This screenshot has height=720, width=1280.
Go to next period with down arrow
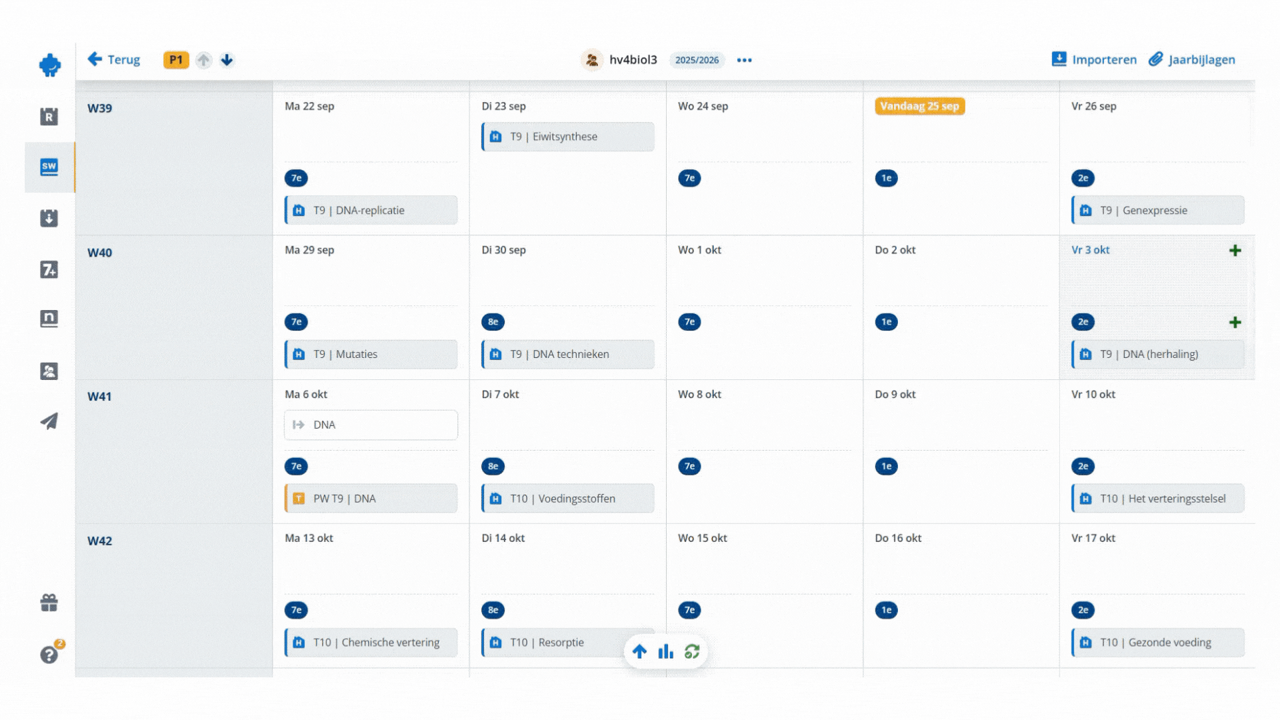point(227,60)
